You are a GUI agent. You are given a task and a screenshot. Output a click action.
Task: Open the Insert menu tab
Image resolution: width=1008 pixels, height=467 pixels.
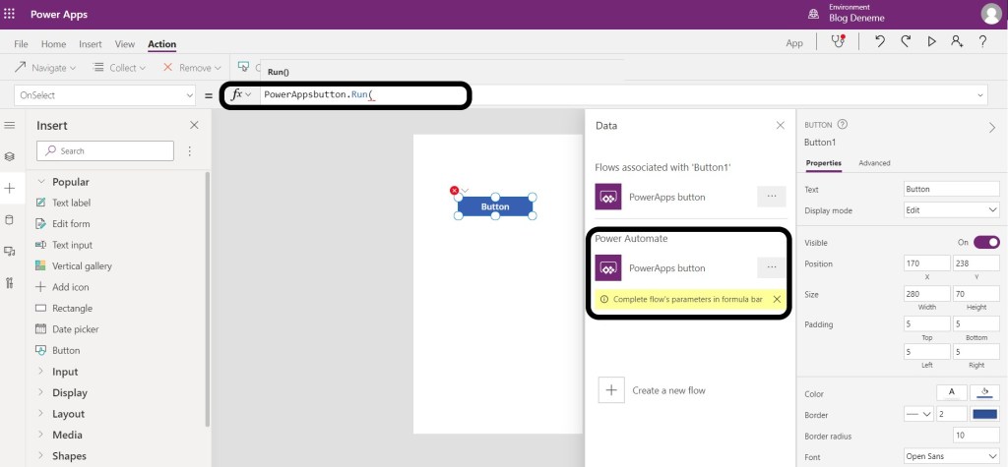(x=91, y=44)
